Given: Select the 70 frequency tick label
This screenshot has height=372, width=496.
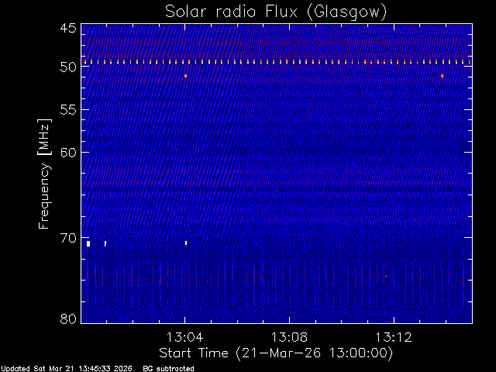Looking at the screenshot, I should pyautogui.click(x=68, y=238).
